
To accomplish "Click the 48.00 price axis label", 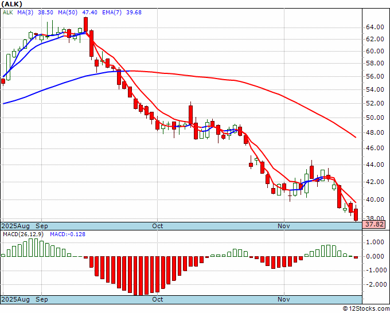I will 375,132.
